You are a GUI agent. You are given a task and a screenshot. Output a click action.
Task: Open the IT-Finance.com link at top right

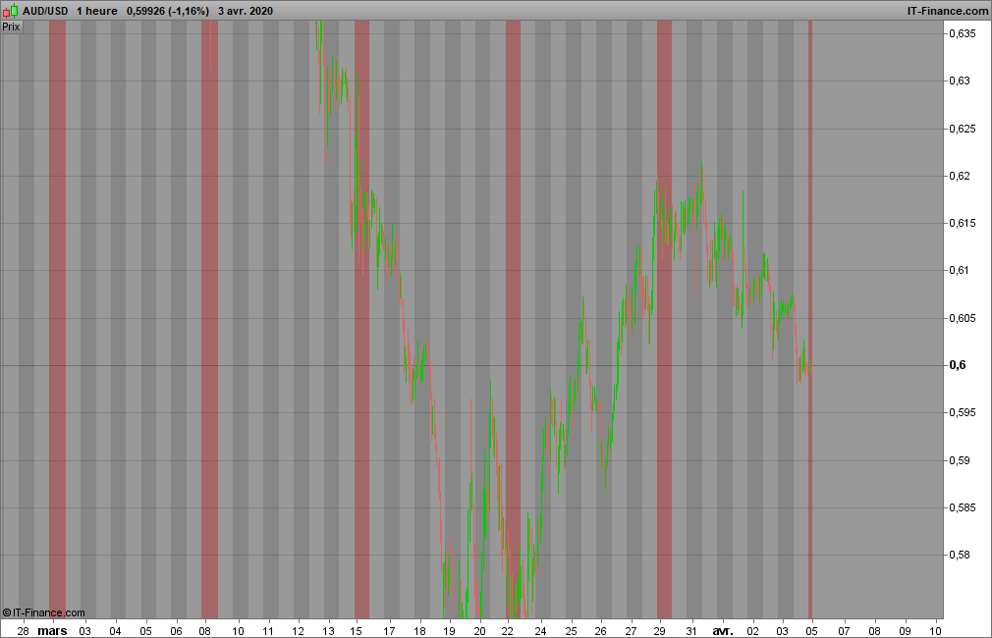(947, 11)
